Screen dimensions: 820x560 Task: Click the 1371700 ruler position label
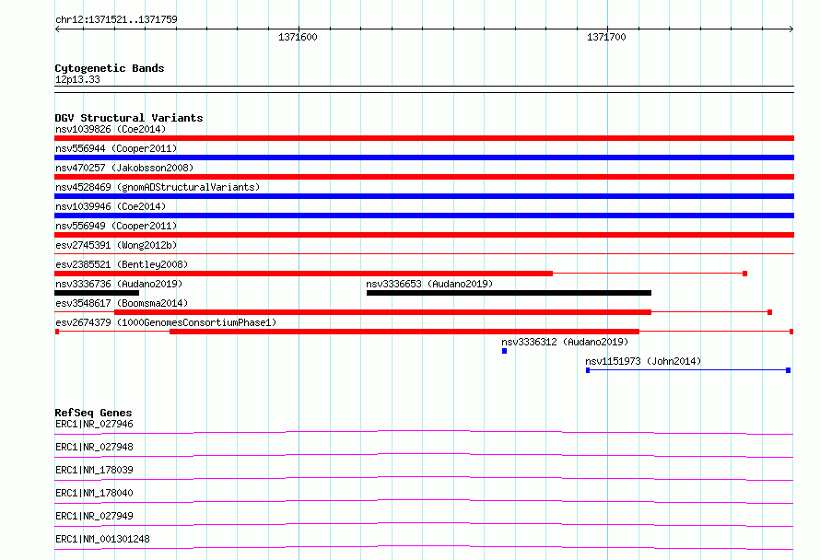606,37
